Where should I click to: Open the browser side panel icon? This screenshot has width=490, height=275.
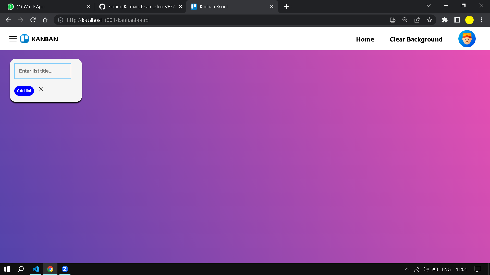[x=457, y=20]
